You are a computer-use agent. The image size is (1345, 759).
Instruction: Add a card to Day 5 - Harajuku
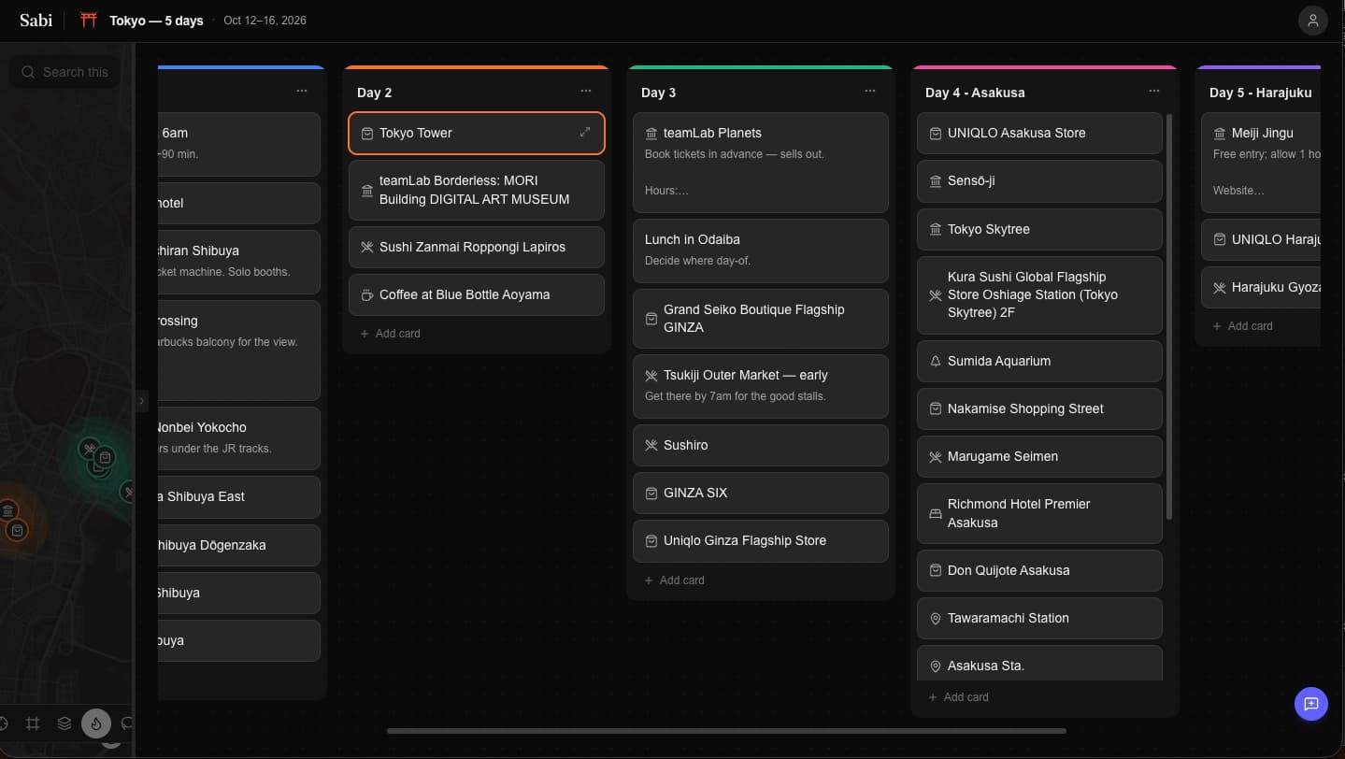[1243, 326]
